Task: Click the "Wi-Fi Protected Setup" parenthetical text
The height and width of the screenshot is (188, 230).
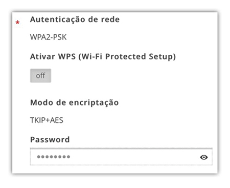Action: [127, 56]
